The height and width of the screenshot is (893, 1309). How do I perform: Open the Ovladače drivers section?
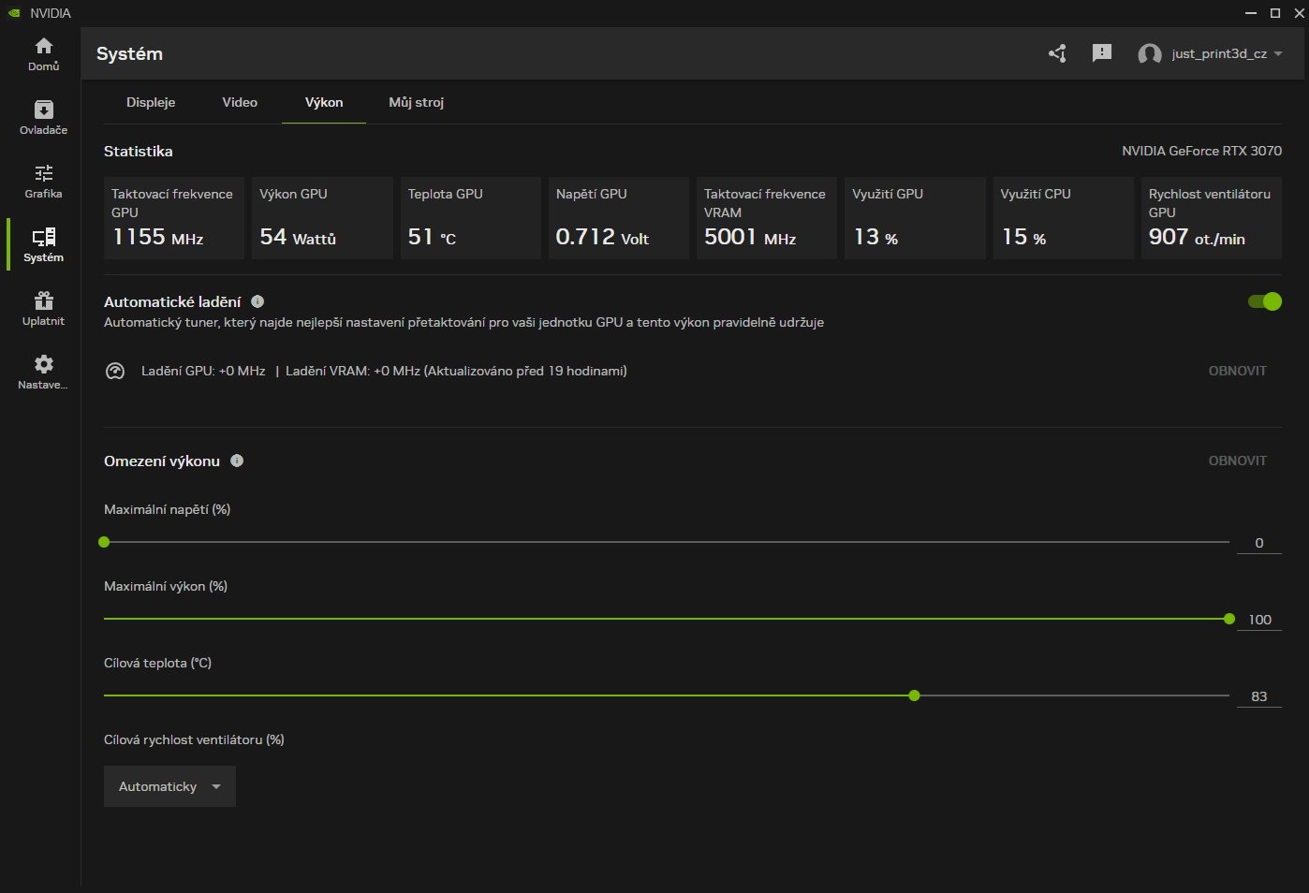pyautogui.click(x=43, y=117)
